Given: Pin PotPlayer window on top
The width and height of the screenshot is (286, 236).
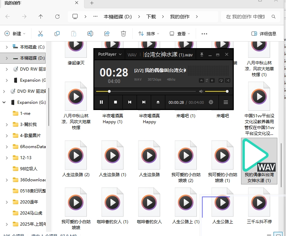Looking at the screenshot, I should click(x=201, y=55).
